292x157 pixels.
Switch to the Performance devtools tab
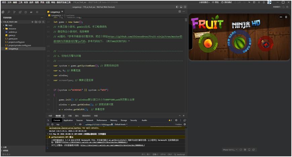tap(102, 120)
